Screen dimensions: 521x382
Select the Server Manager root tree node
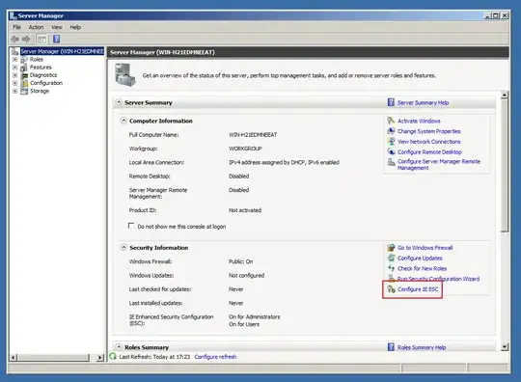(62, 51)
